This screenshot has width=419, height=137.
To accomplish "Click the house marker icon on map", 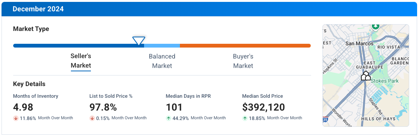I will click(366, 76).
